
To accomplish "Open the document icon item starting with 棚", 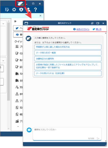I will tap(19, 114).
